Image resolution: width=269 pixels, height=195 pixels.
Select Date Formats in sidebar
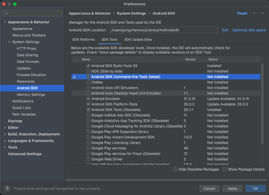point(28,62)
